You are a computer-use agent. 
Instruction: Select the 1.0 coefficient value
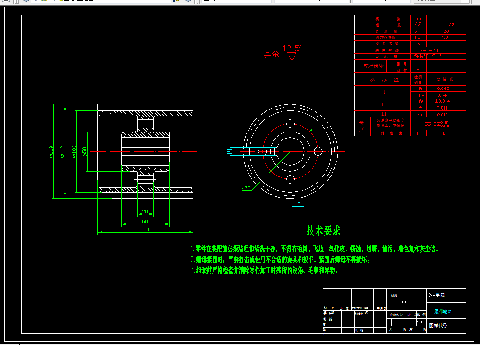tap(445, 37)
